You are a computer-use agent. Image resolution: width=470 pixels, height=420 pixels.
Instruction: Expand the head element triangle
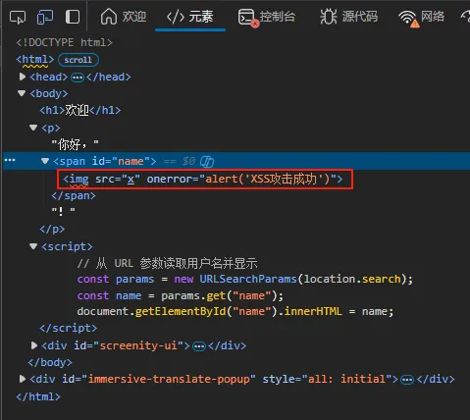[x=23, y=77]
